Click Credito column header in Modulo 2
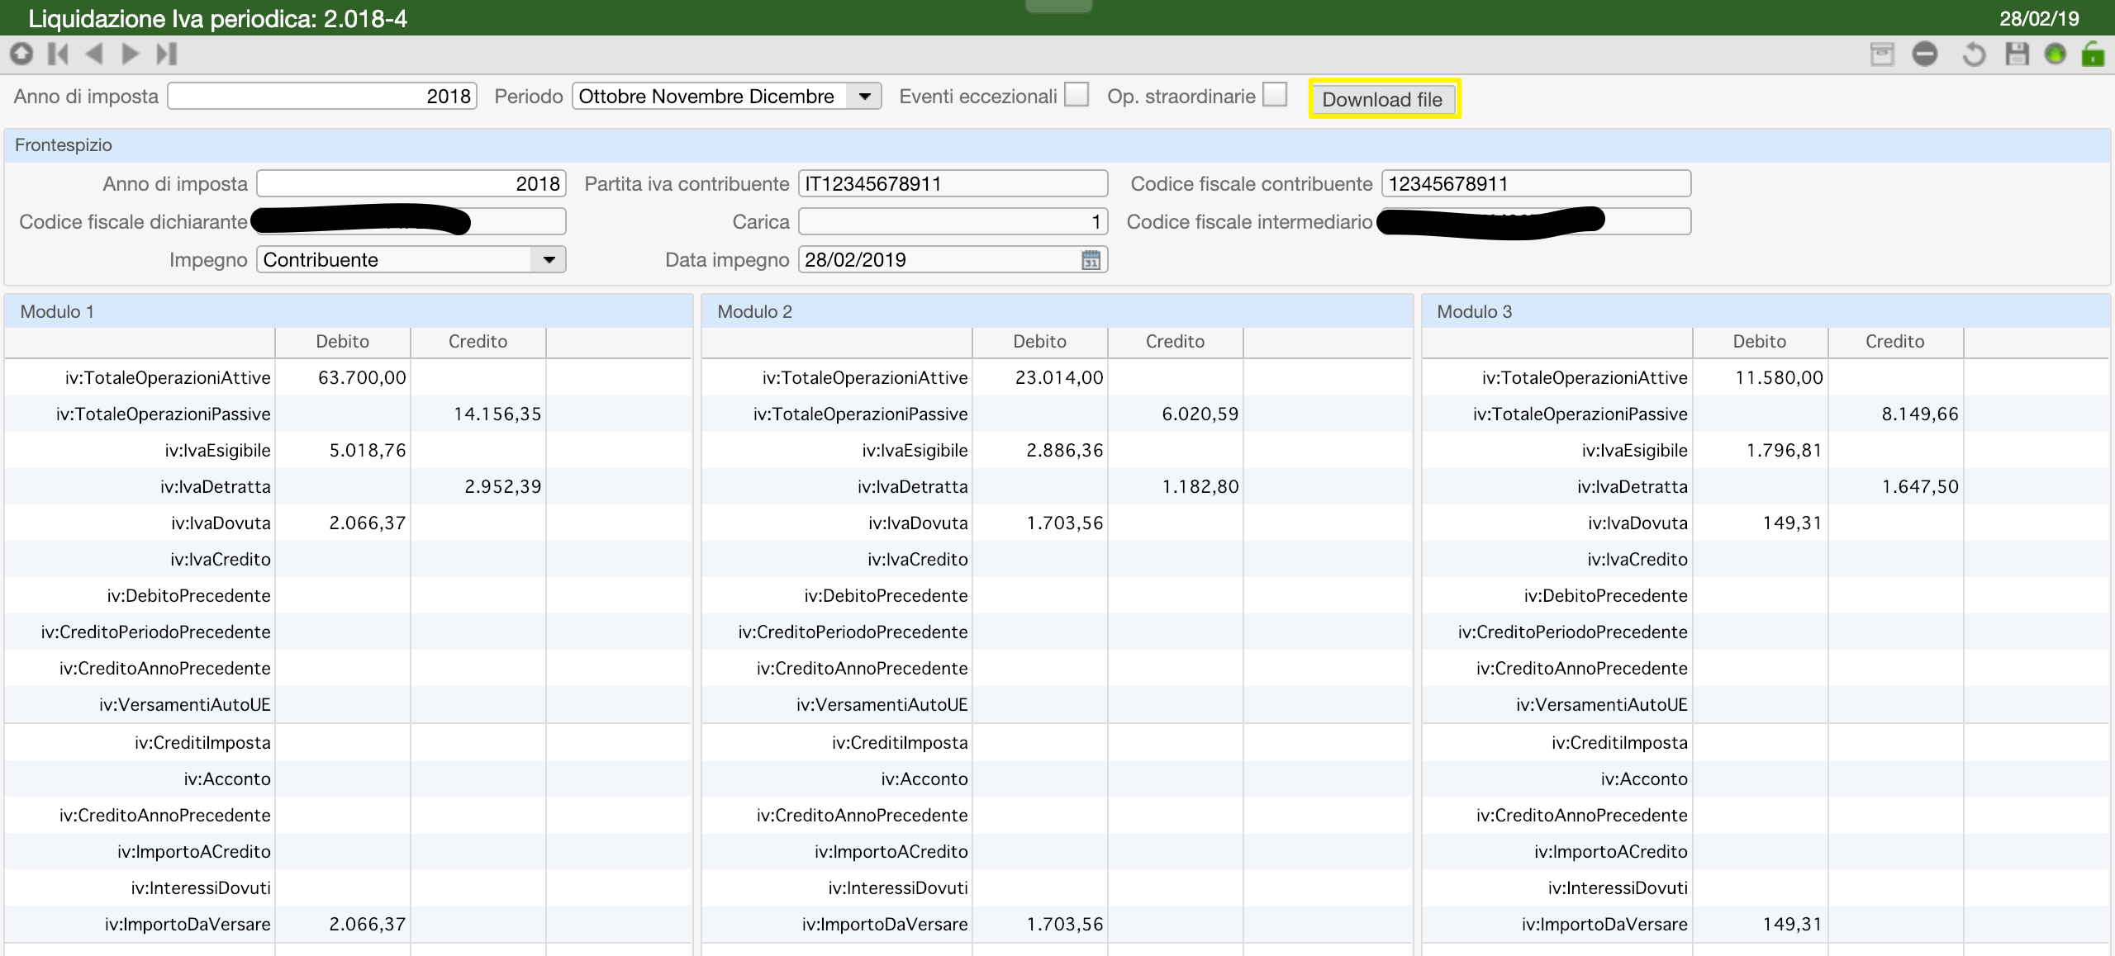The image size is (2115, 956). pyautogui.click(x=1176, y=342)
